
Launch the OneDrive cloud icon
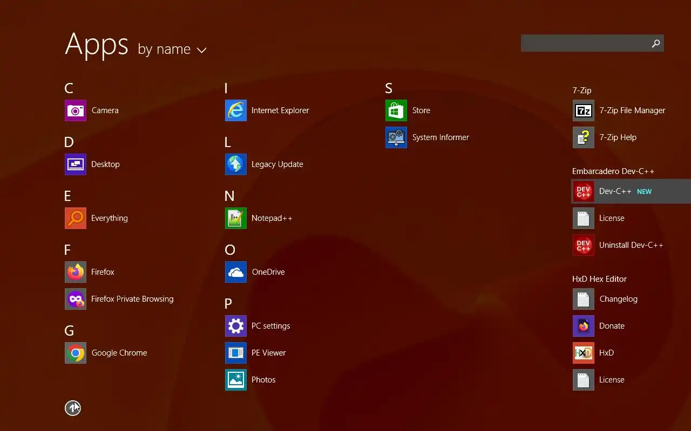coord(236,272)
